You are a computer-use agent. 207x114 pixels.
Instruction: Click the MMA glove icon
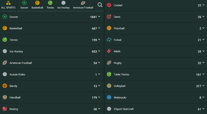(109, 51)
